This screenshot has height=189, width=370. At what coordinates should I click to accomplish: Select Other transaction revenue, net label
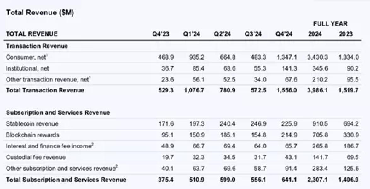click(48, 79)
